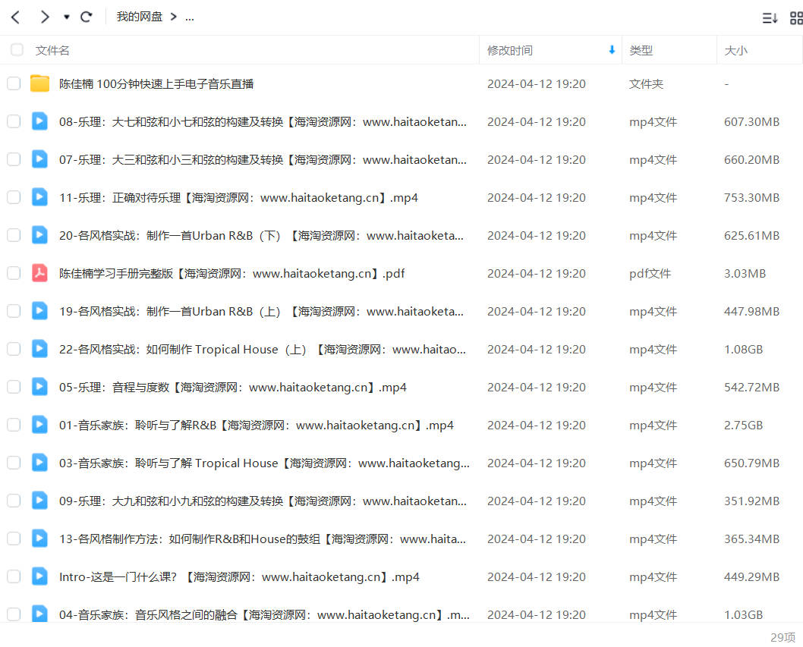Switch to grid view icon
This screenshot has width=803, height=647.
click(x=796, y=18)
